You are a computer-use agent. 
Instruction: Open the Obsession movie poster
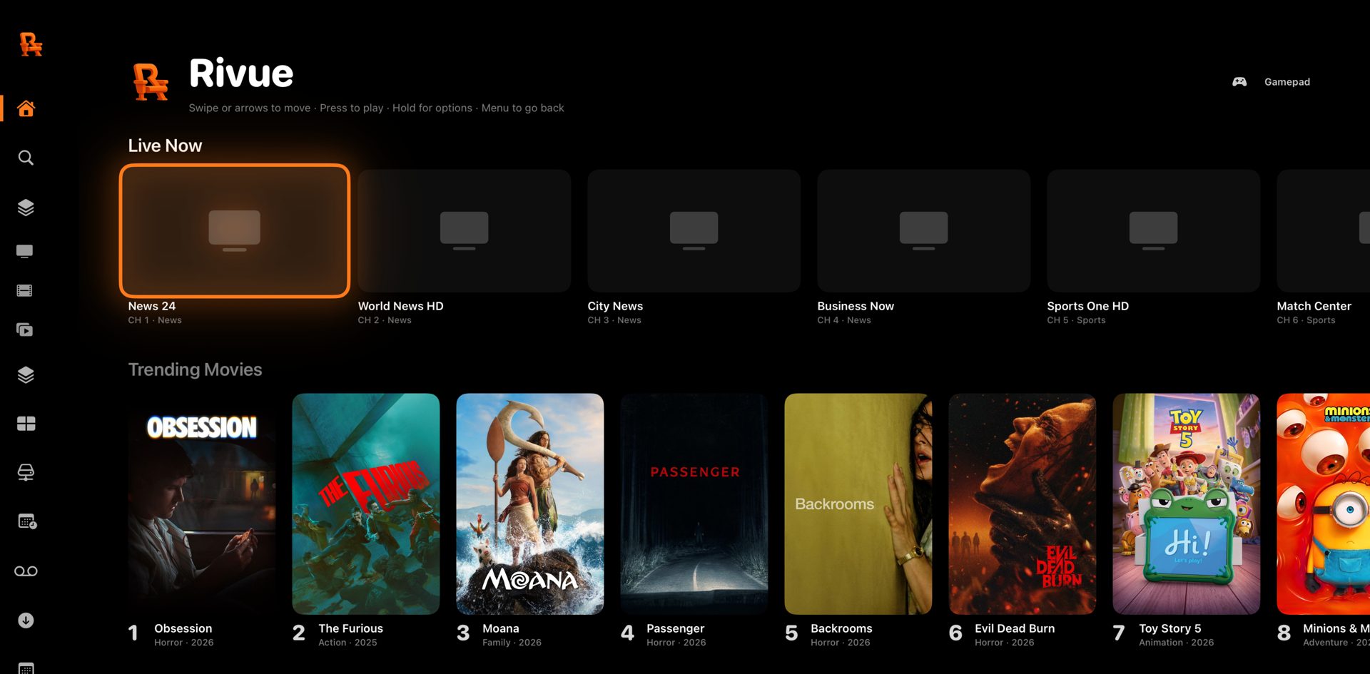(202, 504)
